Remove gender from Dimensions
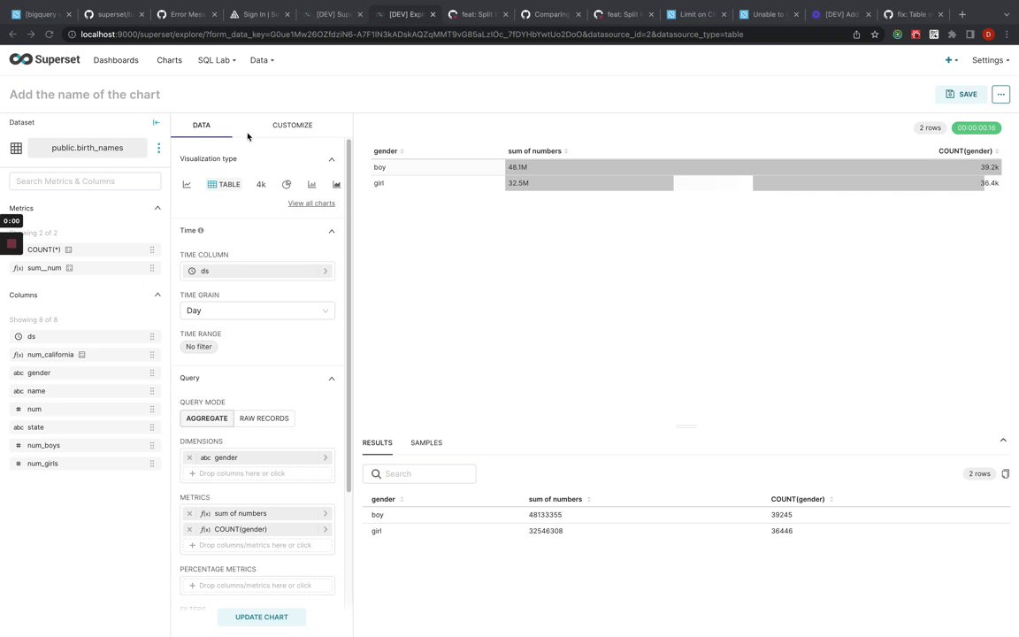The height and width of the screenshot is (637, 1019). pyautogui.click(x=190, y=457)
